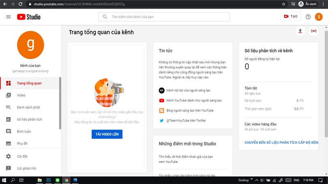The height and width of the screenshot is (184, 328).
Task: Open Số liệu phân tích sidebar item
Action: click(x=30, y=119)
